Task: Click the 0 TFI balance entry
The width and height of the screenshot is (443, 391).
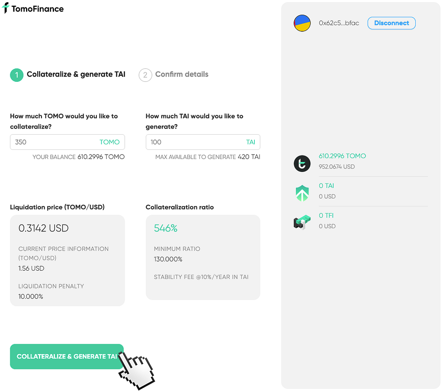Action: tap(326, 216)
